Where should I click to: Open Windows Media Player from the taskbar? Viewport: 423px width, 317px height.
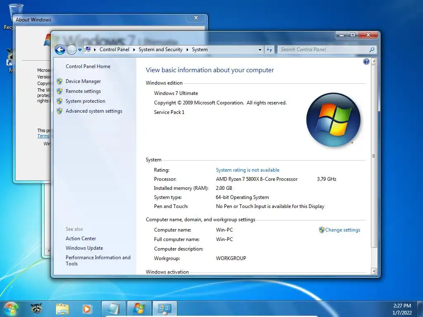87,309
